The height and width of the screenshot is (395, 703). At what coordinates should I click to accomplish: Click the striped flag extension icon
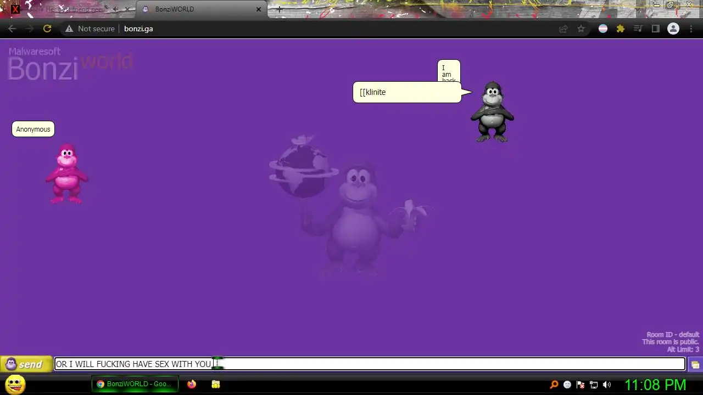click(603, 29)
